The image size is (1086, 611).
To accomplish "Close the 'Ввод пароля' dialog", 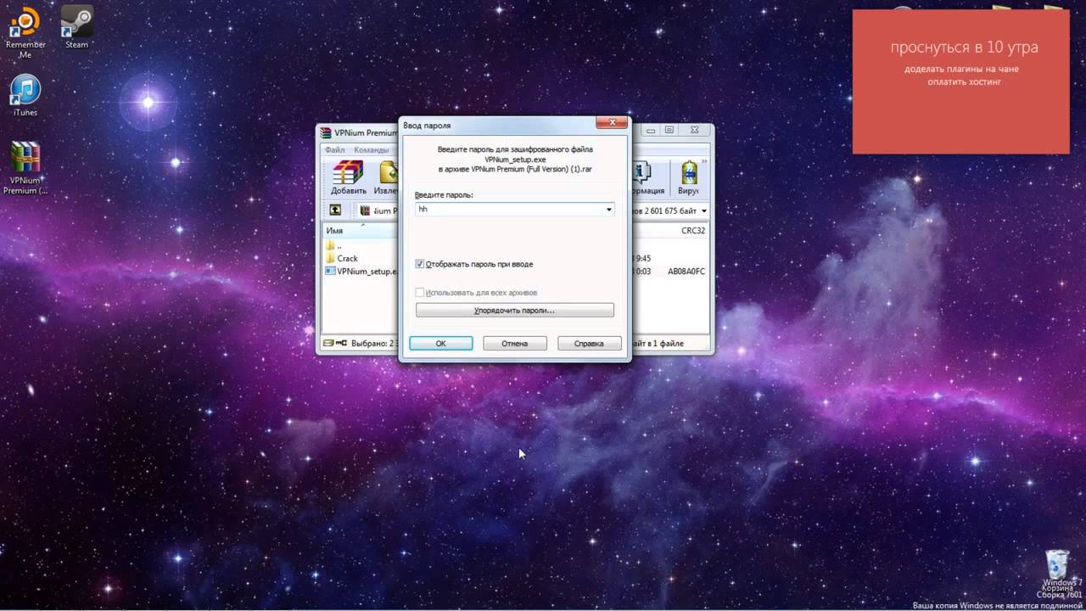I will pos(611,123).
